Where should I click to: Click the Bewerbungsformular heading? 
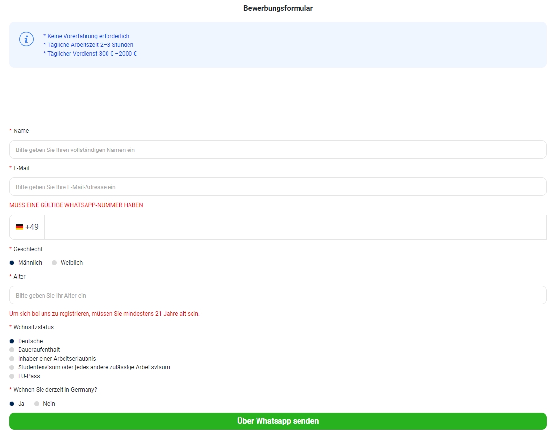click(x=278, y=8)
